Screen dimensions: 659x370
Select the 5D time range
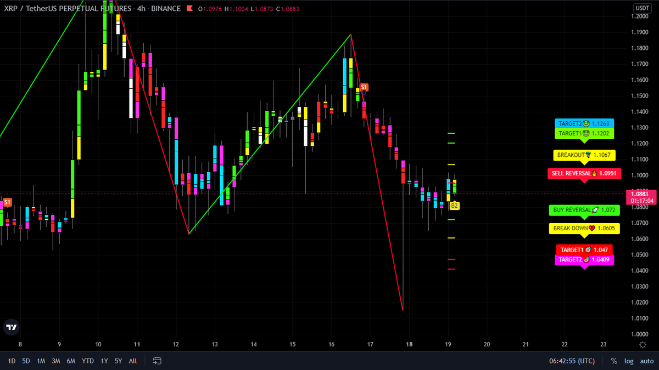click(26, 361)
